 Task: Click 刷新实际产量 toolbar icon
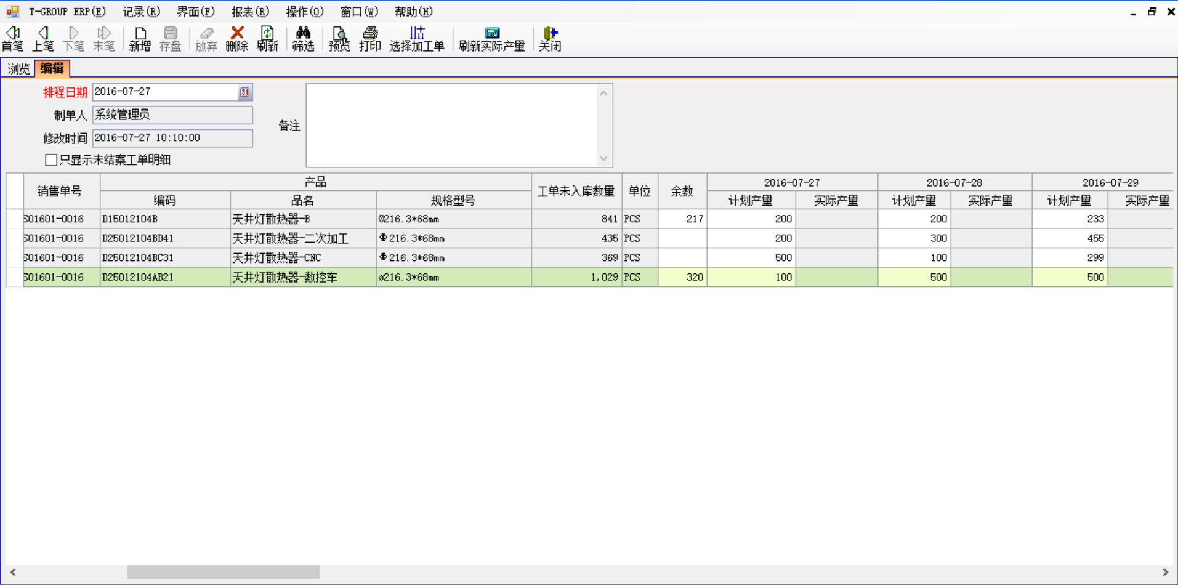pyautogui.click(x=492, y=39)
